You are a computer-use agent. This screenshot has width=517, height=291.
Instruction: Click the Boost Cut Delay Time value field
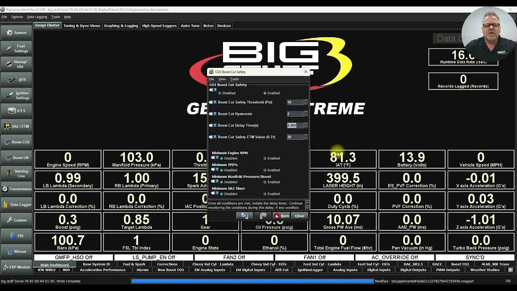[x=295, y=125]
